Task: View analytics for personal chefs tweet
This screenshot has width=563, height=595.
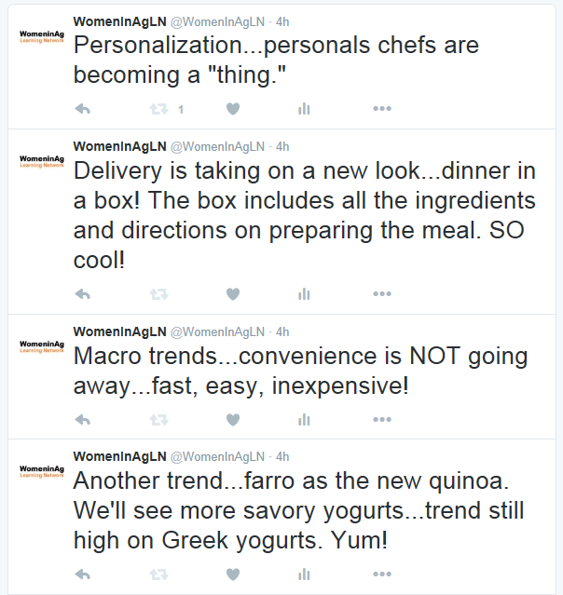Action: 304,109
